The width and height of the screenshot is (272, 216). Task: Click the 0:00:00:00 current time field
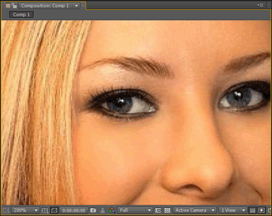tap(73, 211)
